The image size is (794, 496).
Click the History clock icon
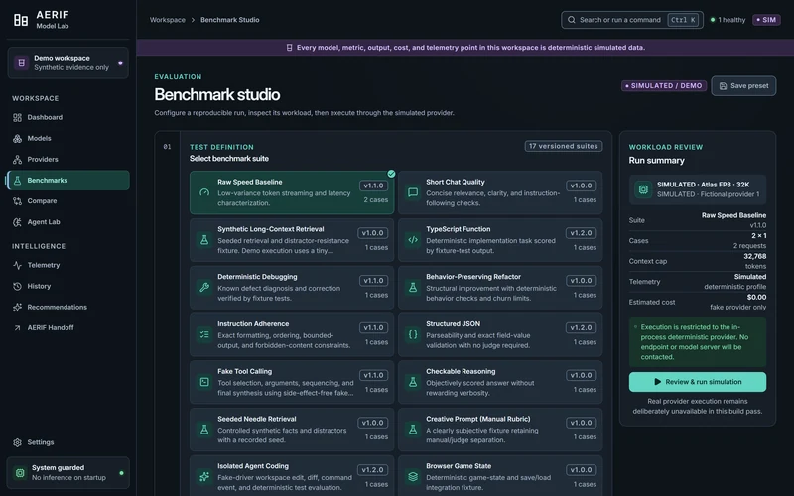[x=17, y=286]
